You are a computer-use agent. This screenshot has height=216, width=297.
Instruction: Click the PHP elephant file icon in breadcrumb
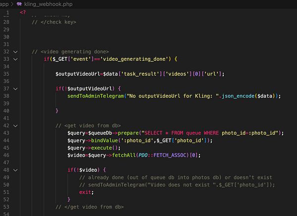[x=19, y=4]
